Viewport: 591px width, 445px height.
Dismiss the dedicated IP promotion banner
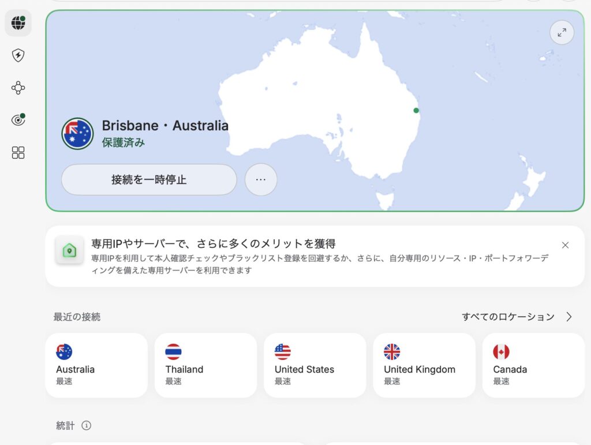(565, 246)
